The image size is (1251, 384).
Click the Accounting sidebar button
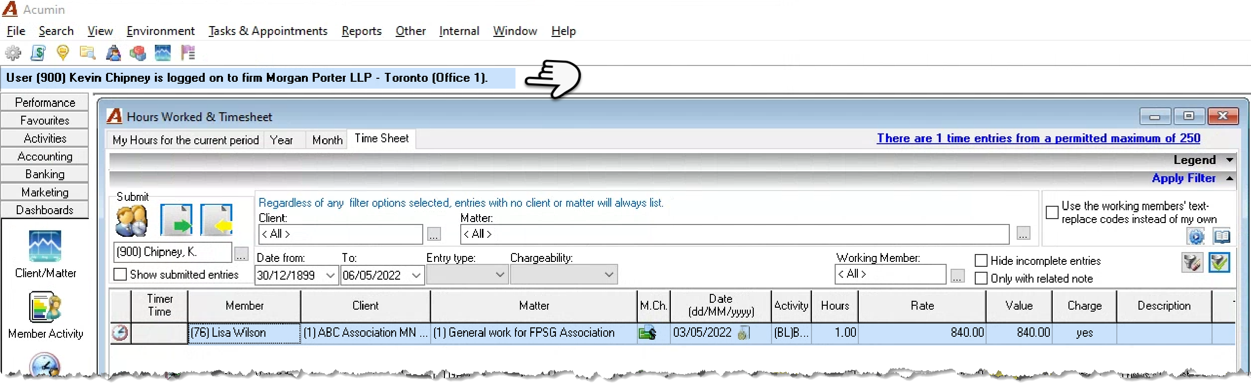(x=45, y=157)
